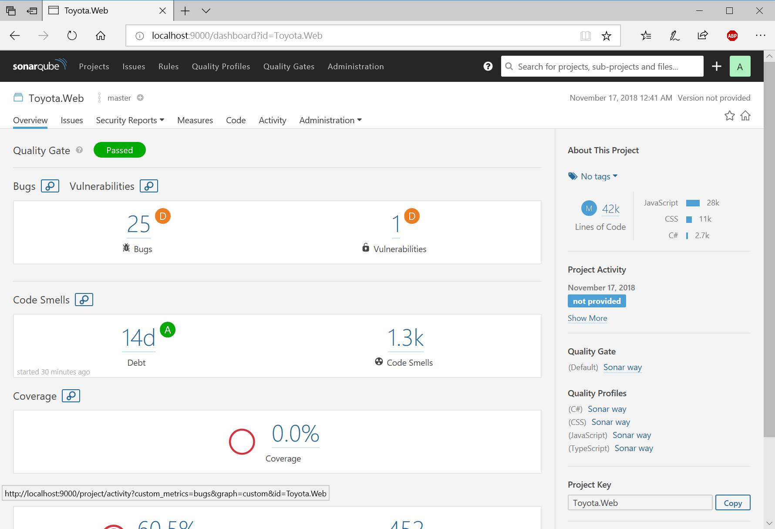Click the Debt 'A' rating badge

[x=168, y=330]
